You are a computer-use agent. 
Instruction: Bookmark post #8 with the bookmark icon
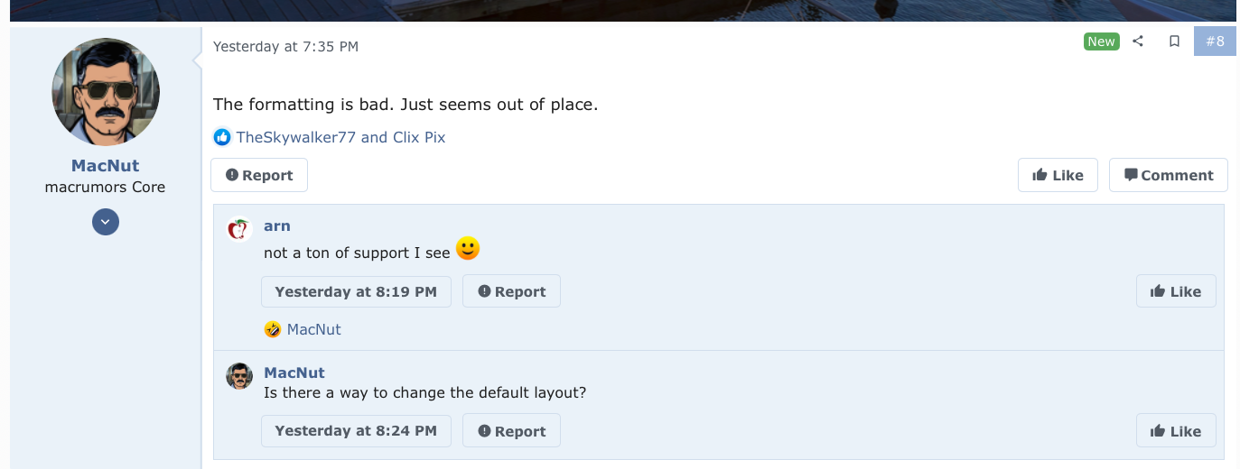(1174, 41)
